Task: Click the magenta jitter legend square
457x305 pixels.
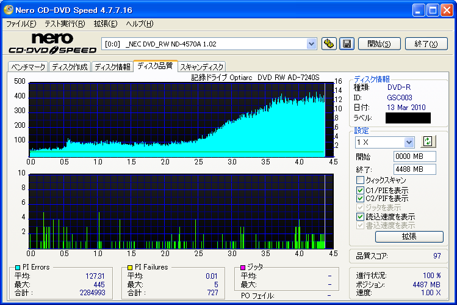Action: pos(242,267)
